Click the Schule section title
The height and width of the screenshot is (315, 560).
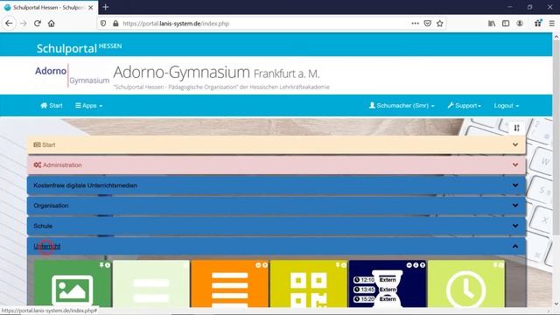click(43, 226)
